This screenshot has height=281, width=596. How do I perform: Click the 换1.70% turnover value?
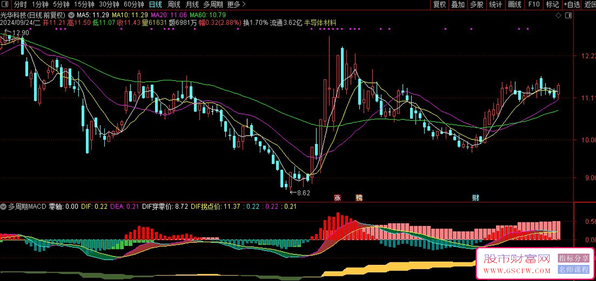[256, 23]
